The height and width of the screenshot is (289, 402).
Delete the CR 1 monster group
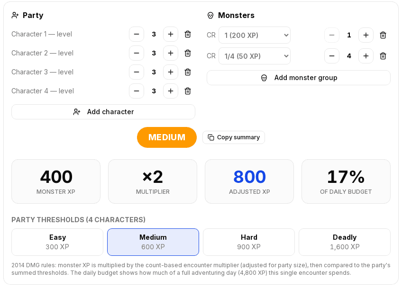(383, 35)
